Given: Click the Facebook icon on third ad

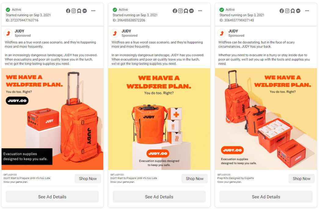Looking at the screenshot, I should click(281, 11).
